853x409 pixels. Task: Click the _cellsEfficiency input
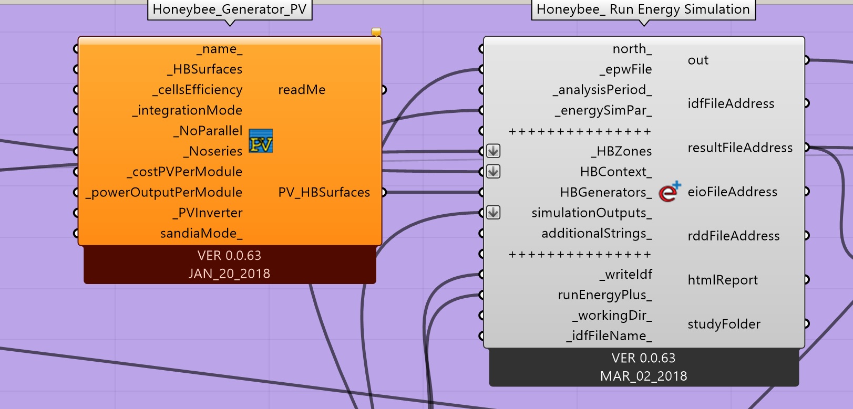pyautogui.click(x=198, y=90)
